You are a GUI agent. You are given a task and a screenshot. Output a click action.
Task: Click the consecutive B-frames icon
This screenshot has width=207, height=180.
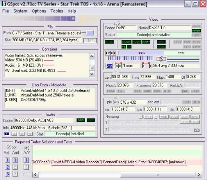click(118, 65)
